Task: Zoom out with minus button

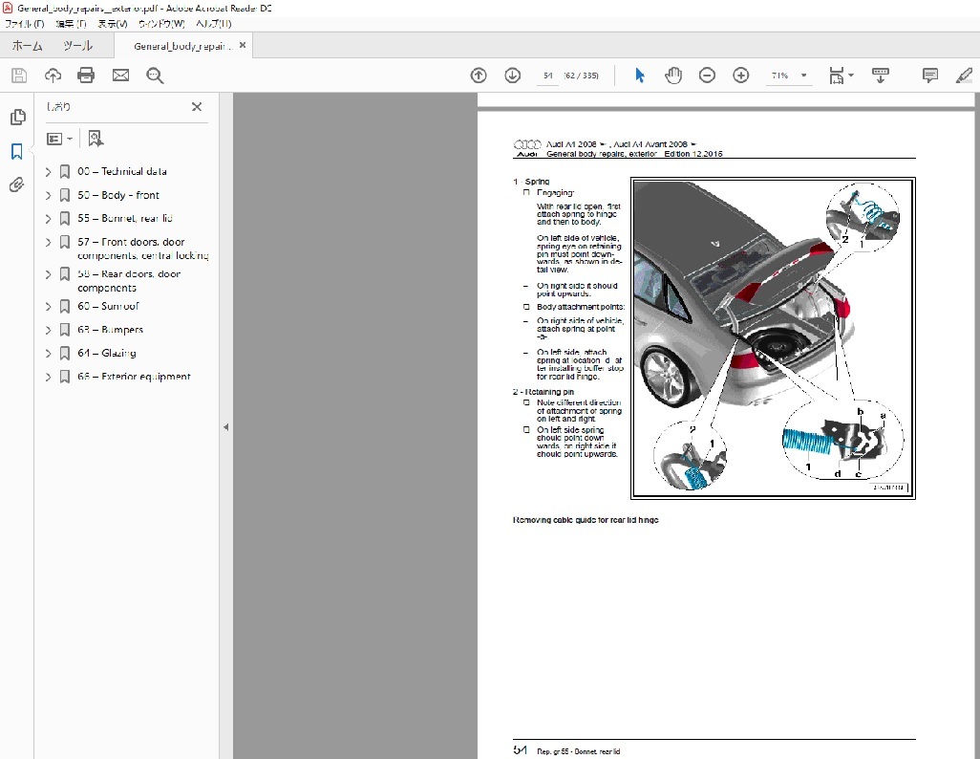Action: coord(707,76)
